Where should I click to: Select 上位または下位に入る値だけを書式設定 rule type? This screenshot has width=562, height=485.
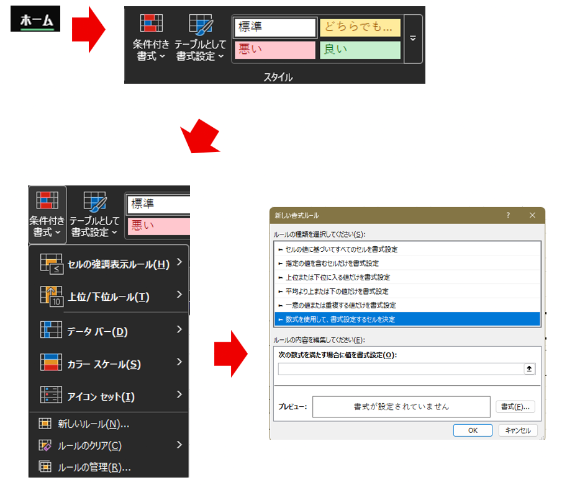pyautogui.click(x=407, y=277)
